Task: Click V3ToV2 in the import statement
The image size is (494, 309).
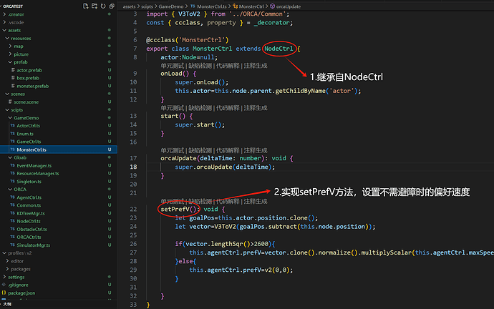Action: pyautogui.click(x=189, y=14)
